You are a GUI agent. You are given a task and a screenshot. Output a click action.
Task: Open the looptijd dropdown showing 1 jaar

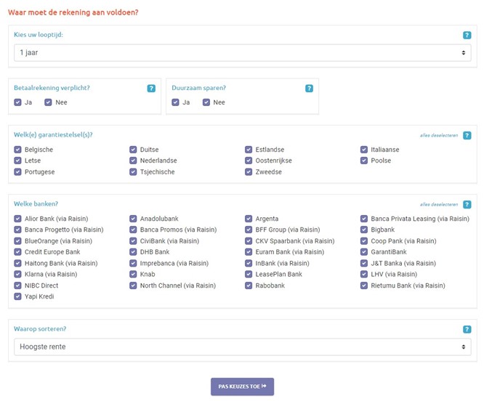tap(242, 53)
